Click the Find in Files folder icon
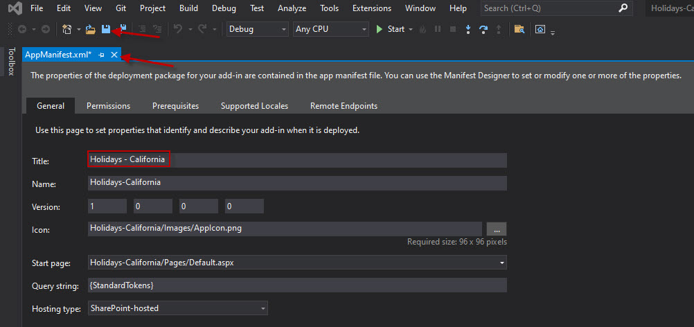The width and height of the screenshot is (694, 327). [x=519, y=29]
